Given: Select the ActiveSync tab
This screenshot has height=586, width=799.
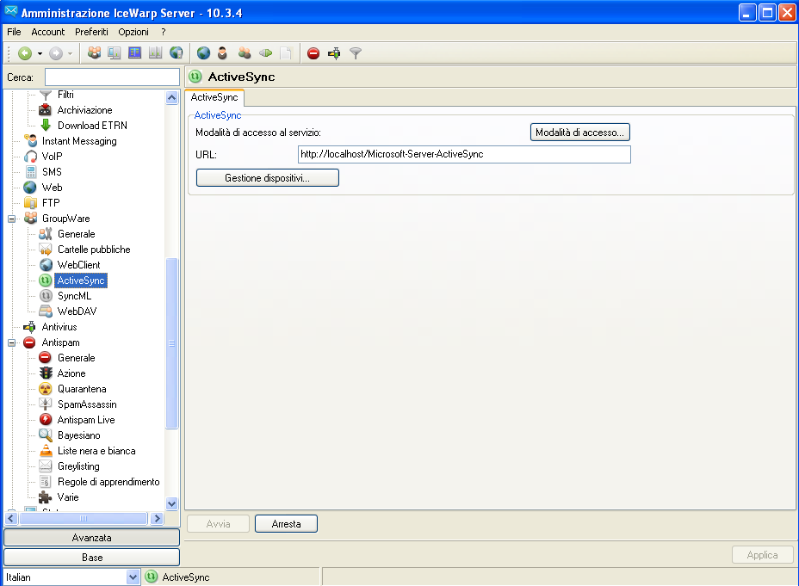Looking at the screenshot, I should tap(214, 97).
